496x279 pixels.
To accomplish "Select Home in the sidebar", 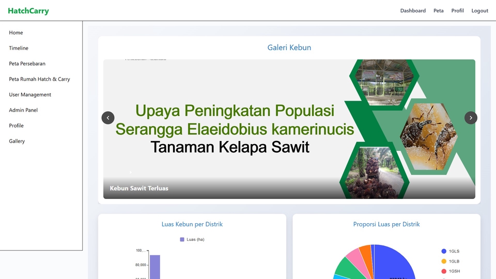I will tap(16, 33).
